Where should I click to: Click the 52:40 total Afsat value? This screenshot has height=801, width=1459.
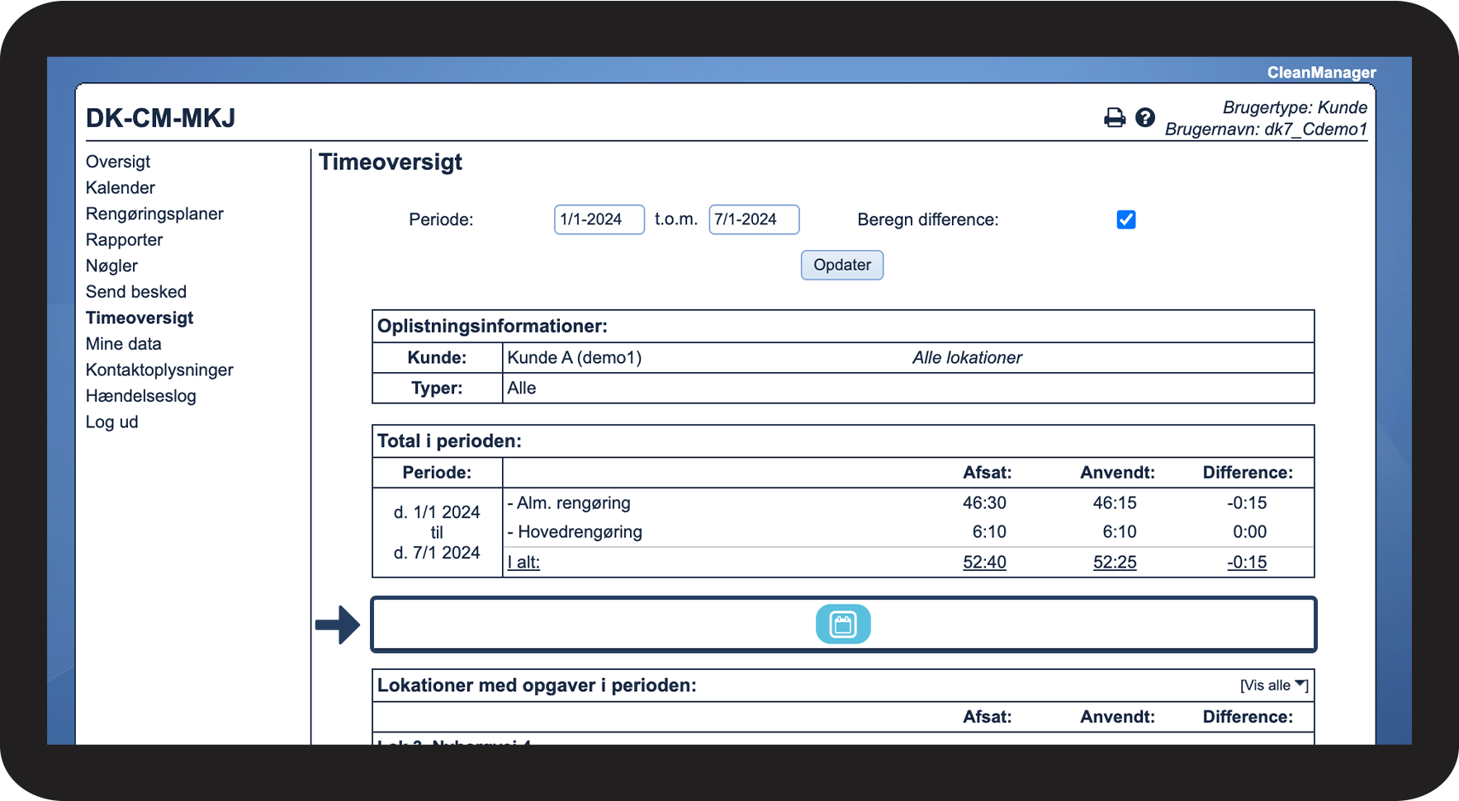[984, 562]
